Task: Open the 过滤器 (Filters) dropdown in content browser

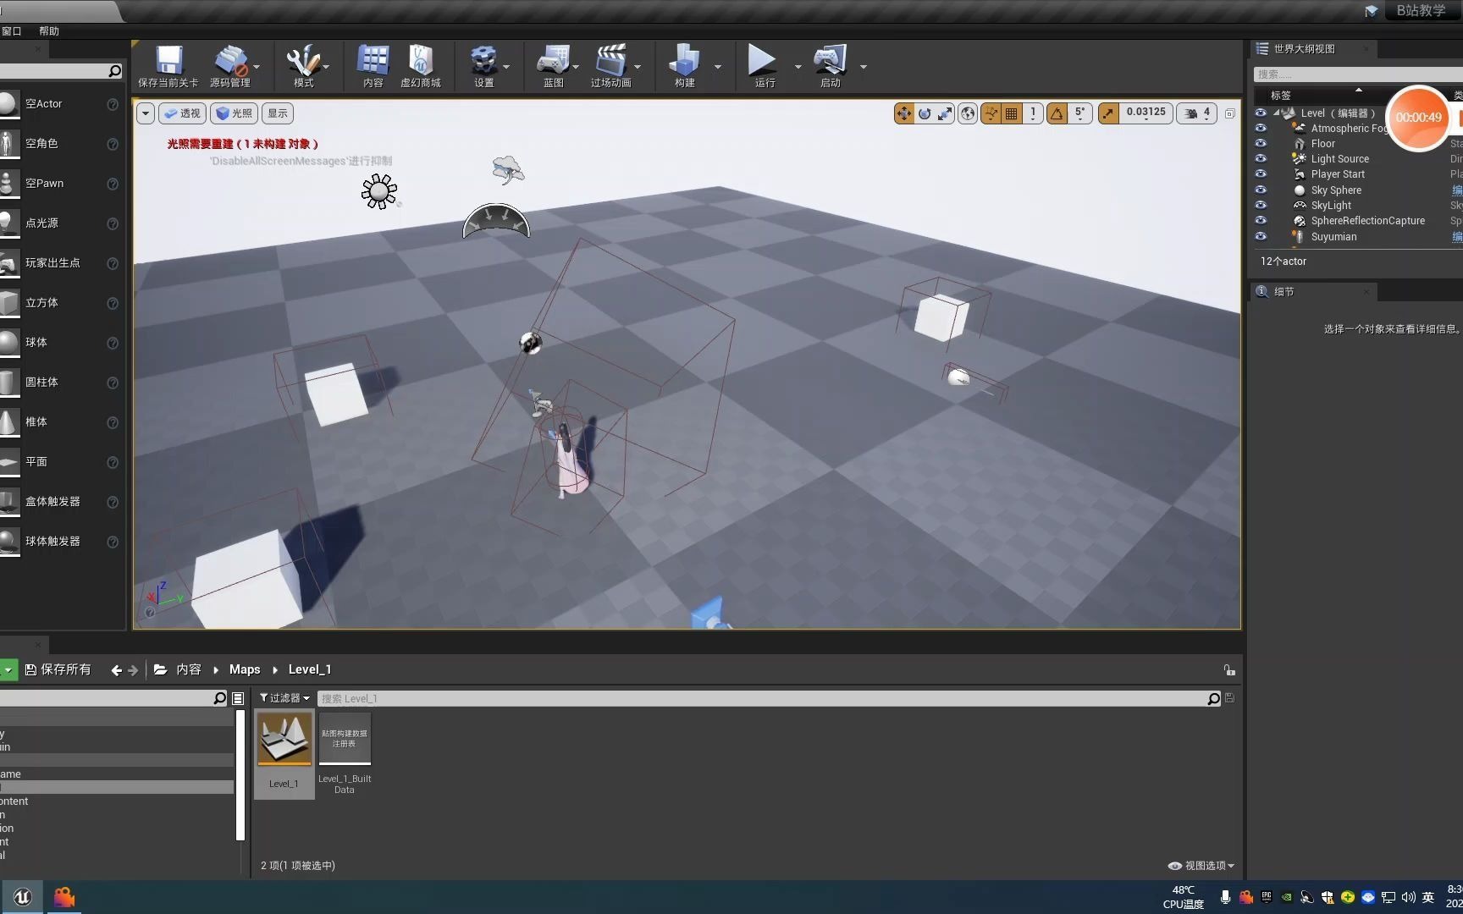Action: [283, 697]
